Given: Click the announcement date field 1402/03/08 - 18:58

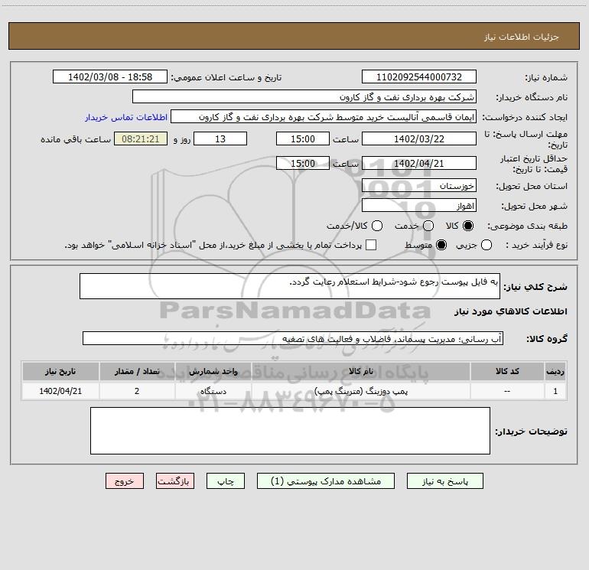Looking at the screenshot, I should tap(110, 77).
